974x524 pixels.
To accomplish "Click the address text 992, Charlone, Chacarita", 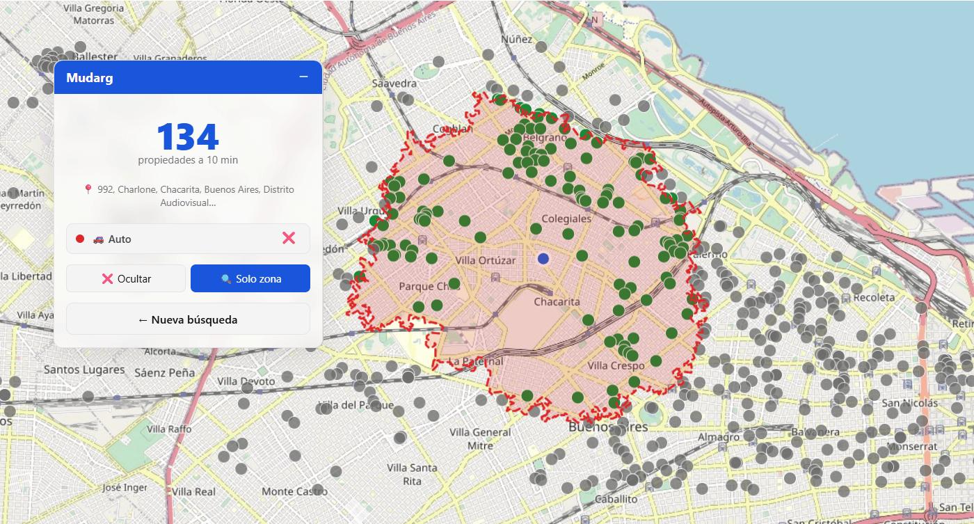I will tap(188, 196).
